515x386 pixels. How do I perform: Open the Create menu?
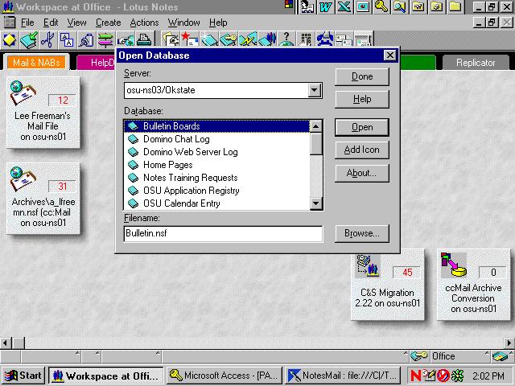coord(109,23)
